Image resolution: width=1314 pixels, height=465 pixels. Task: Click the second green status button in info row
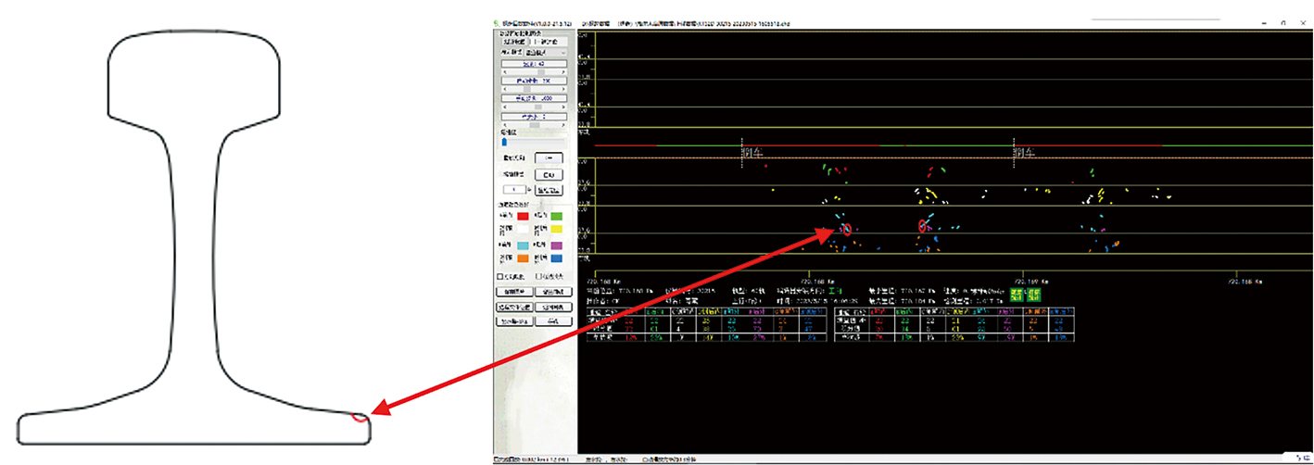point(1032,295)
